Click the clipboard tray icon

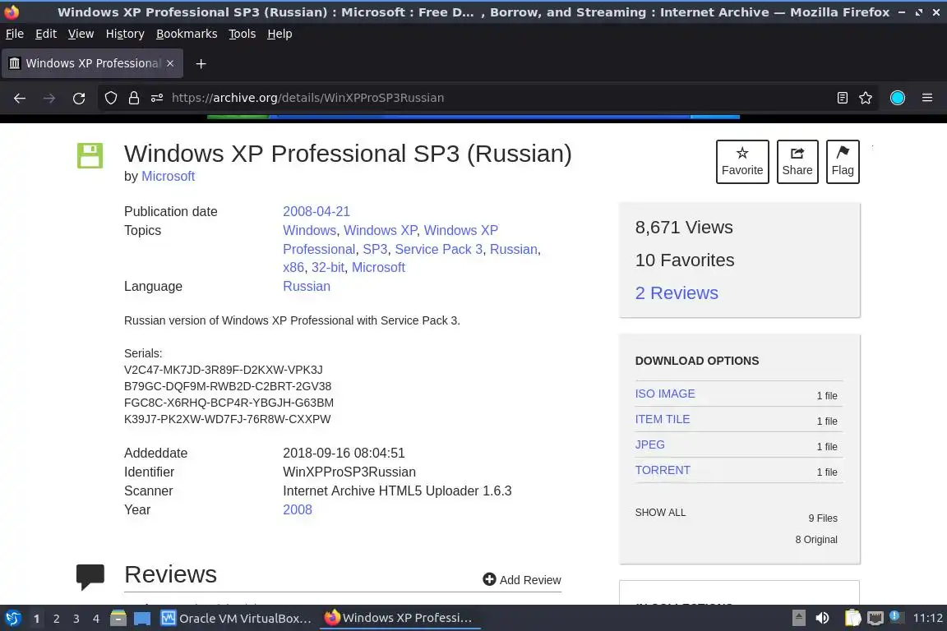(x=852, y=619)
